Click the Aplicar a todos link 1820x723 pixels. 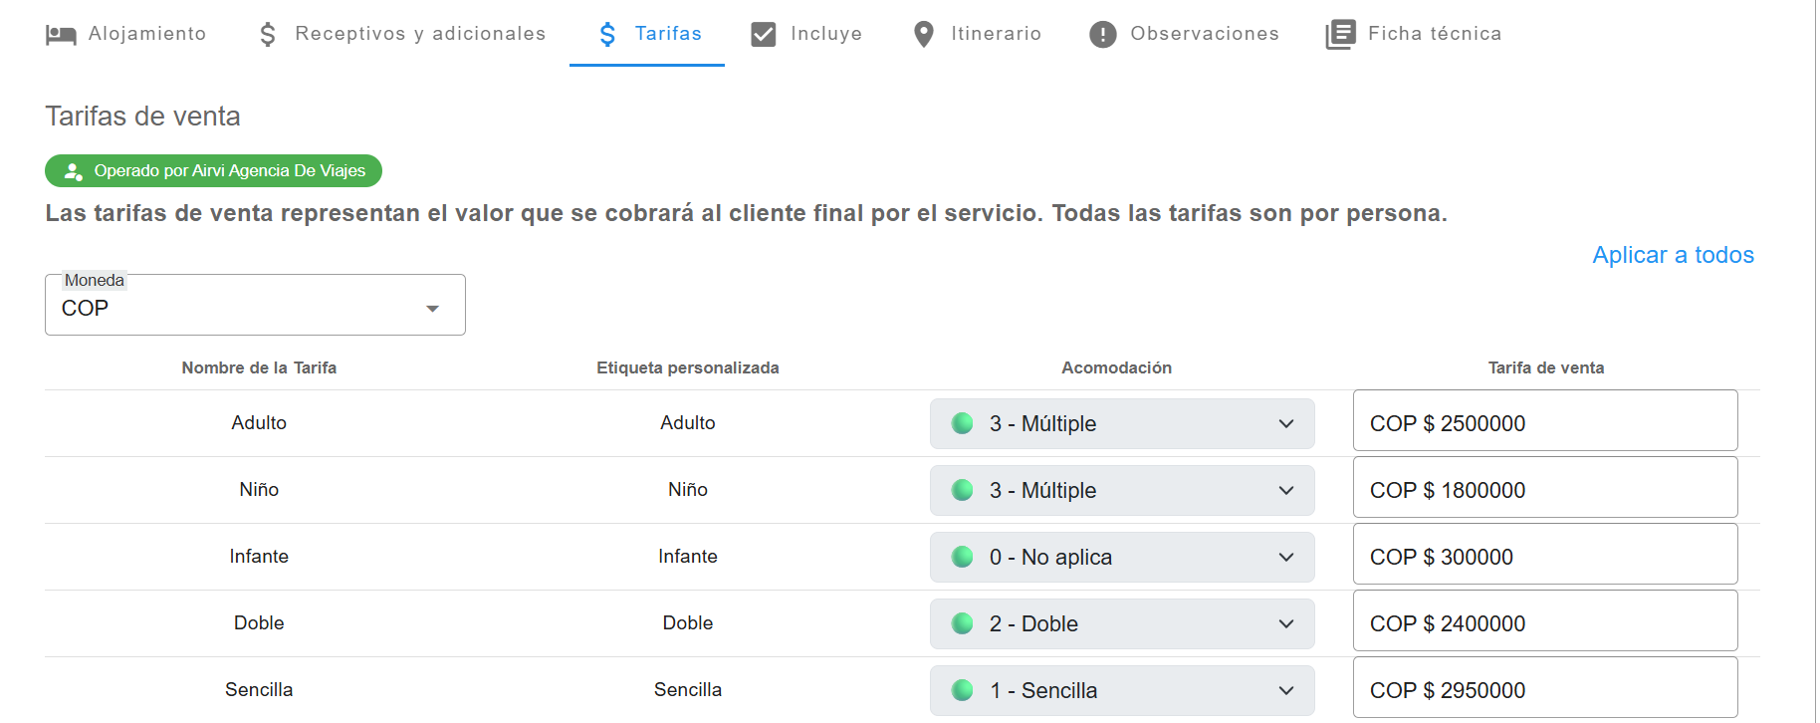pyautogui.click(x=1673, y=255)
